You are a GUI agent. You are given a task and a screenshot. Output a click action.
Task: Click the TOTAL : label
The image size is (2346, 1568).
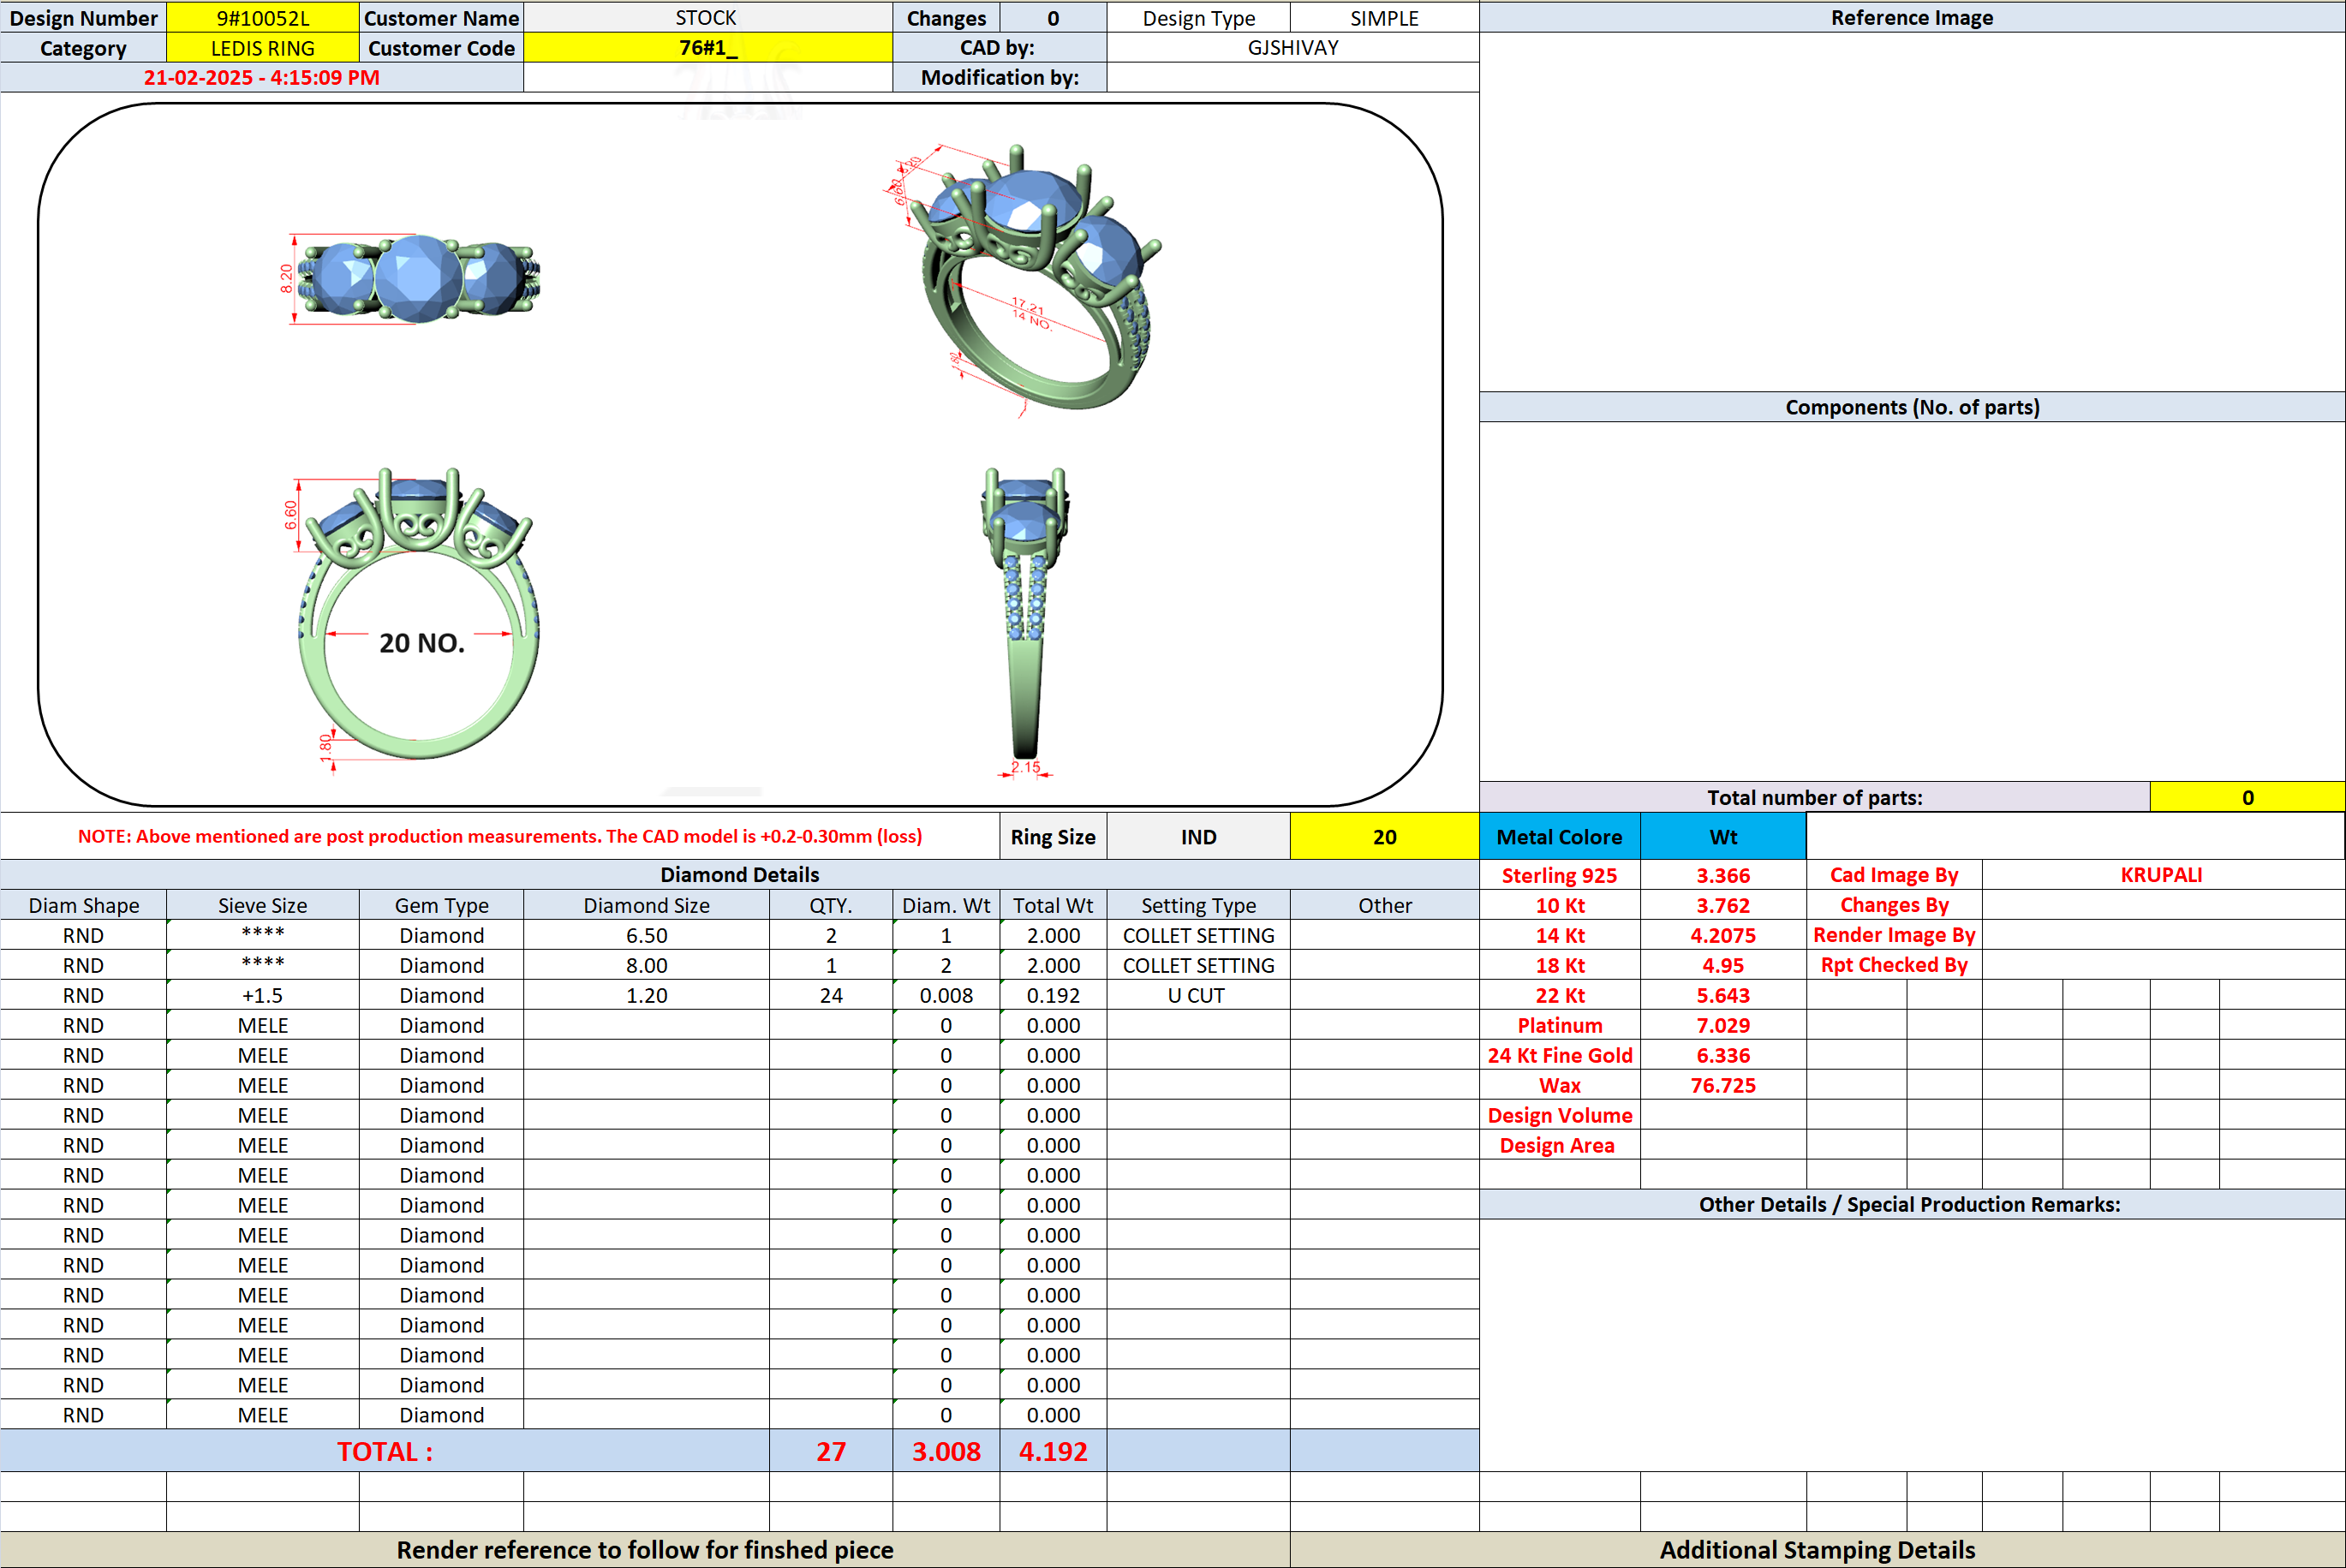coord(385,1451)
